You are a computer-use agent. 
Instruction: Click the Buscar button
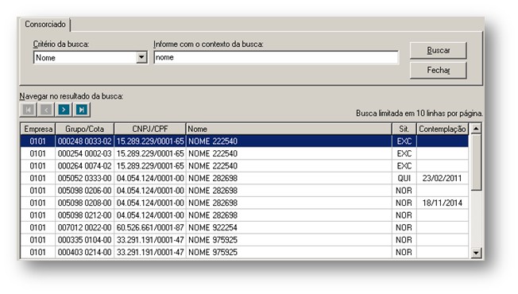coord(438,51)
